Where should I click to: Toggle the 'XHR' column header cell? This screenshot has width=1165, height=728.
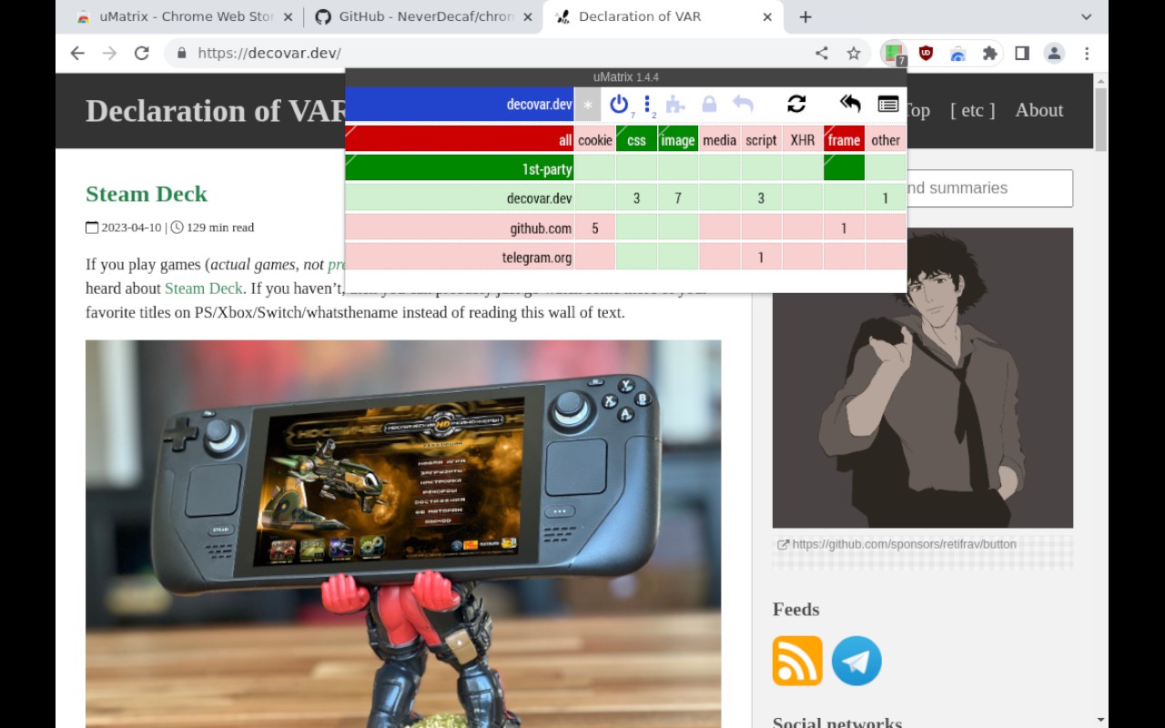(803, 139)
